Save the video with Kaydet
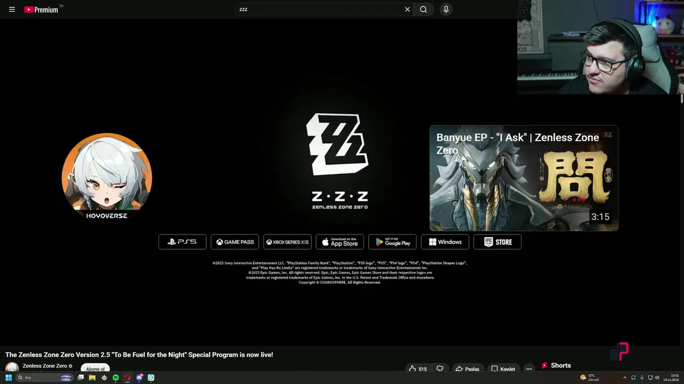The image size is (684, 384). 503,369
